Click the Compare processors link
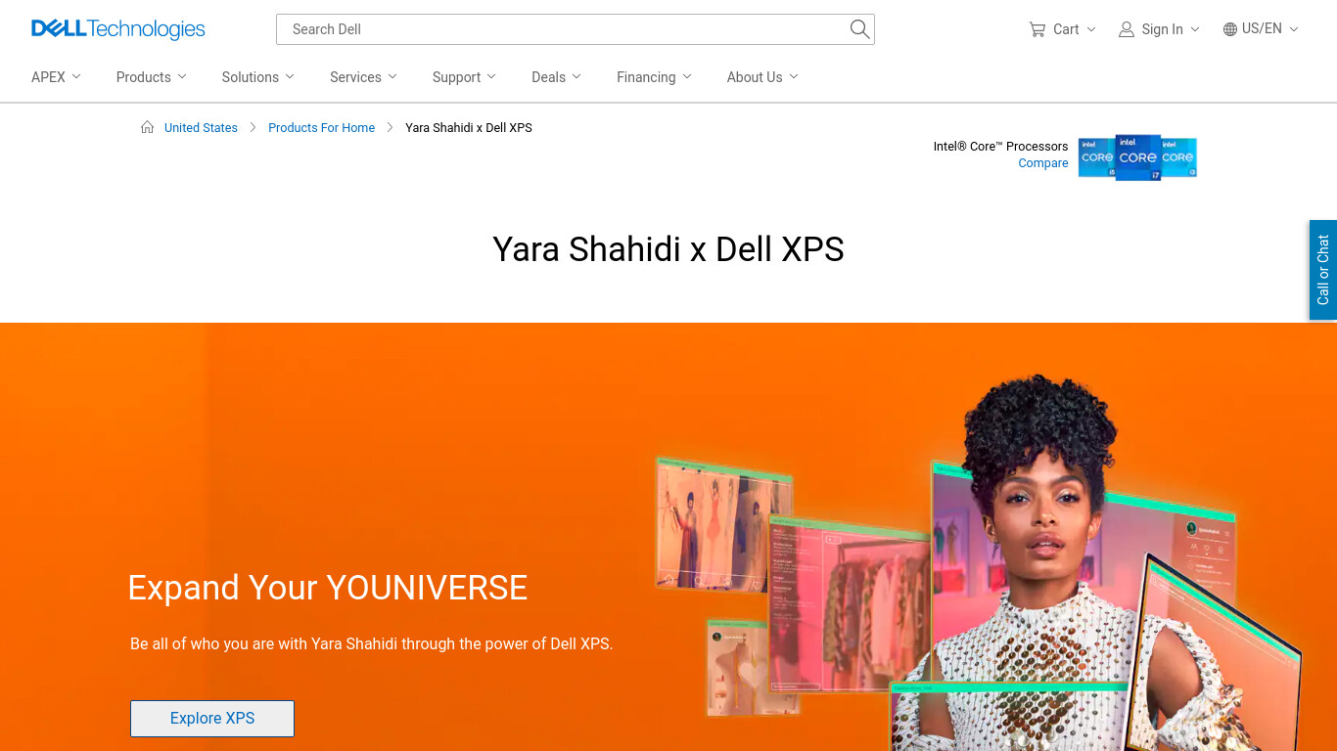 (1043, 163)
